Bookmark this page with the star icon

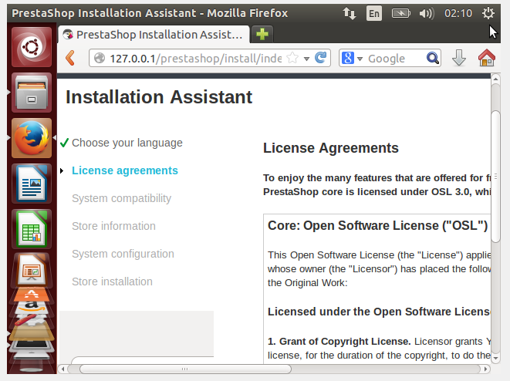tap(292, 58)
